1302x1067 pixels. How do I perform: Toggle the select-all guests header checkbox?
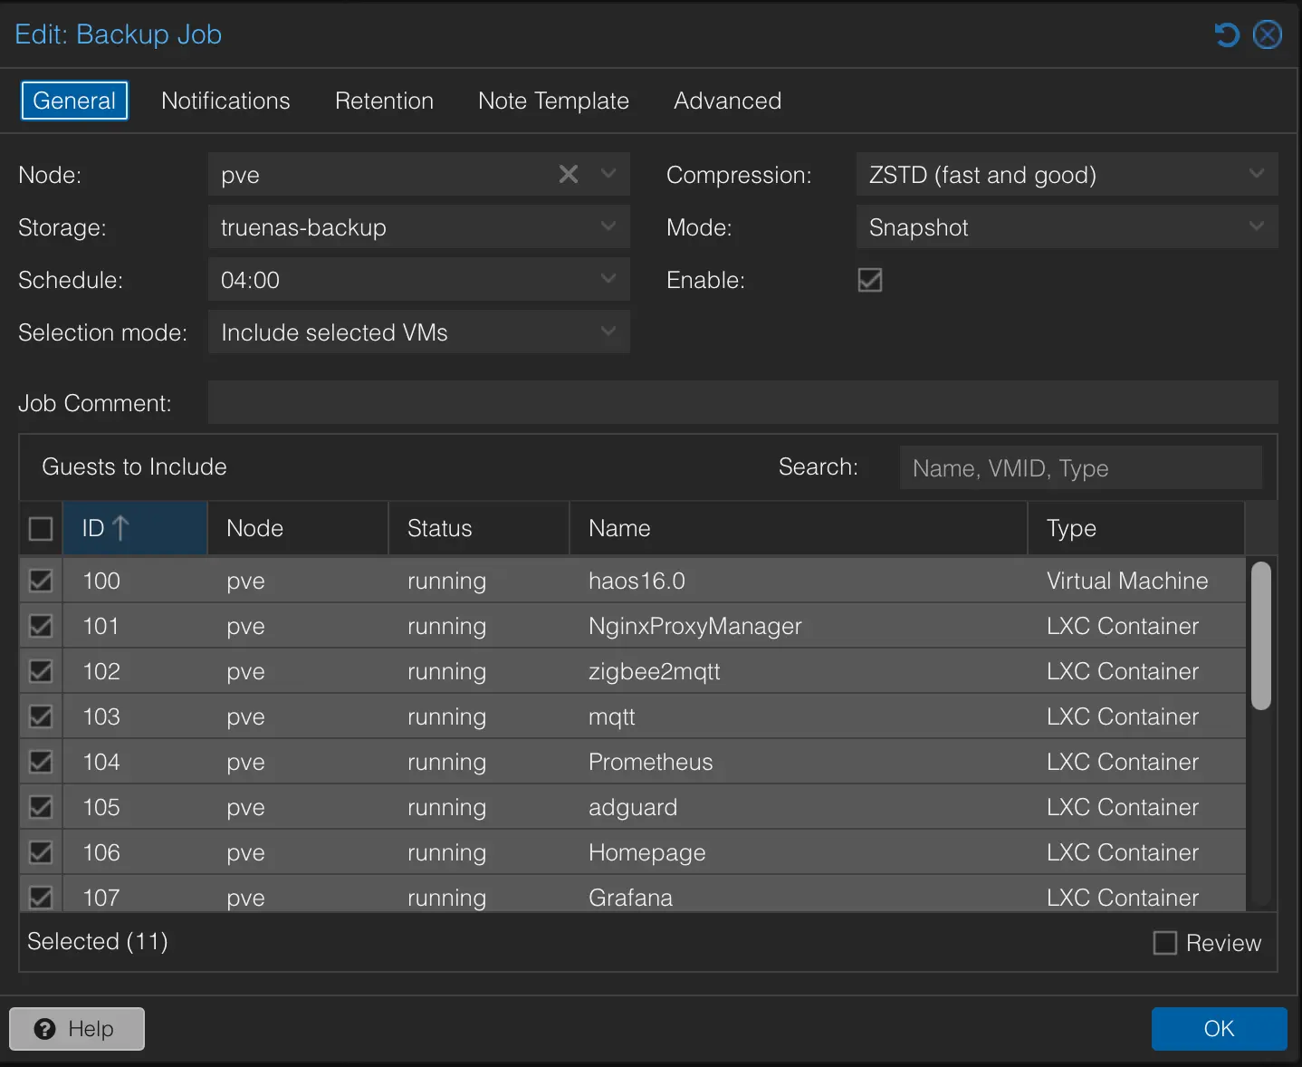41,528
